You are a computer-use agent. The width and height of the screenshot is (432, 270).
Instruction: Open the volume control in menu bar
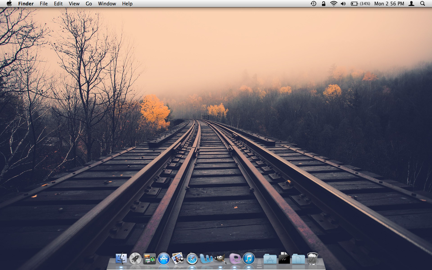(x=343, y=4)
